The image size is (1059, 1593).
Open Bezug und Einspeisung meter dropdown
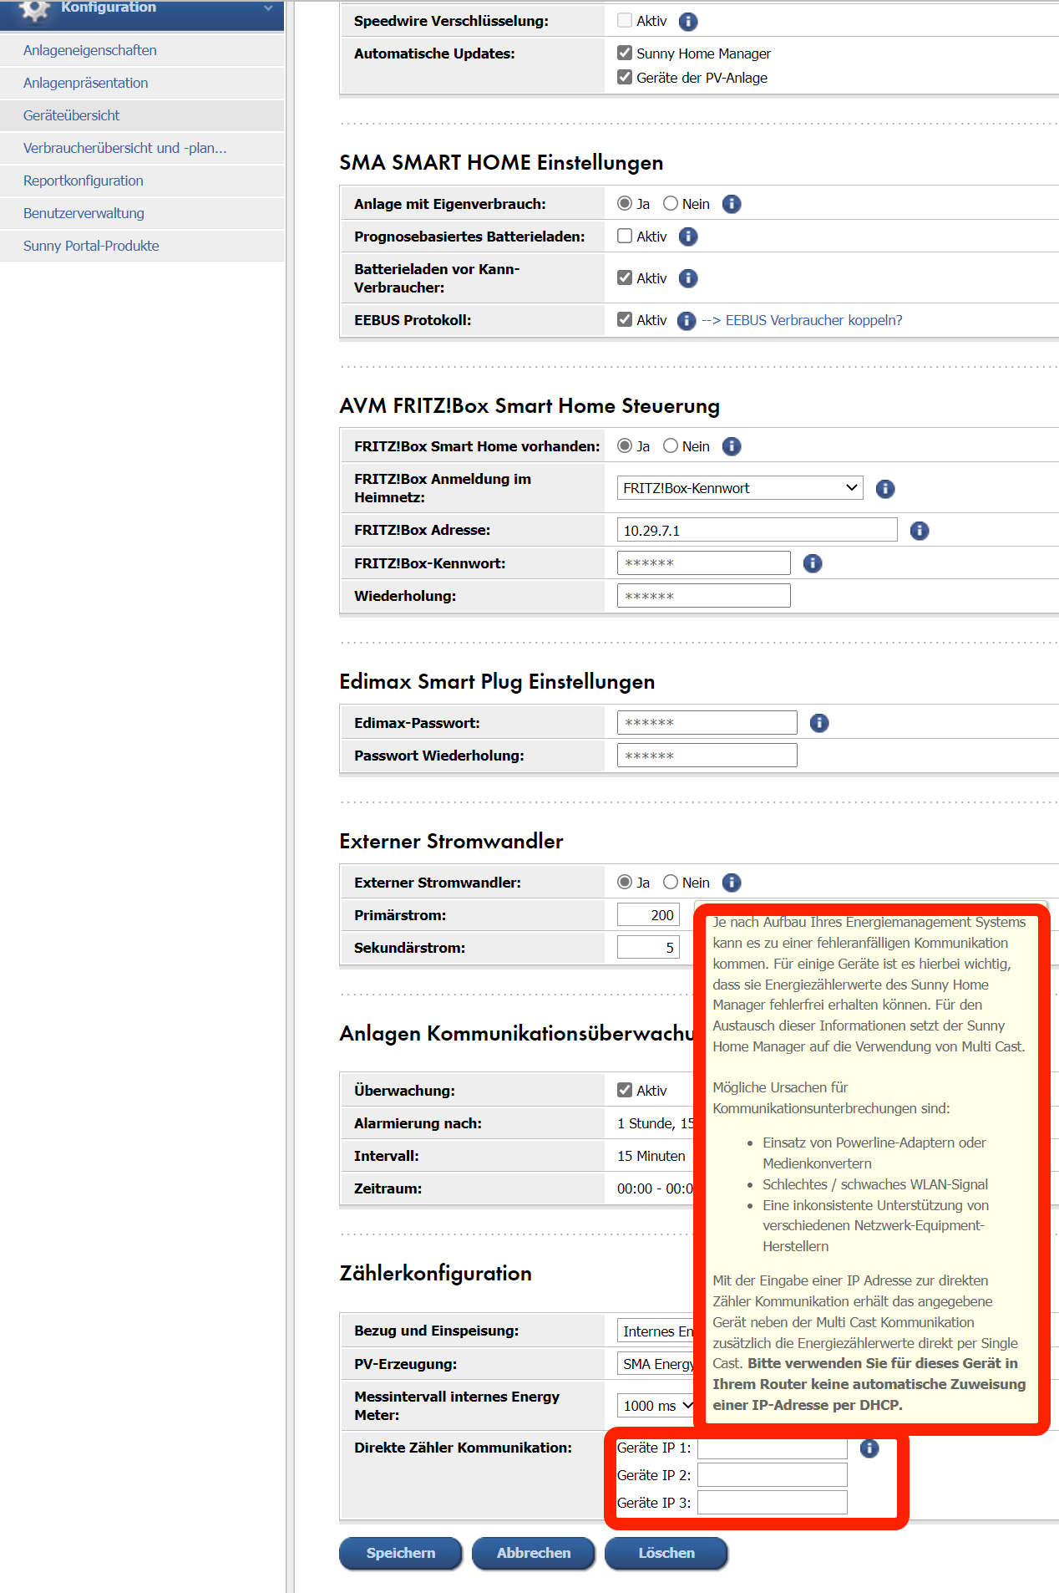click(x=656, y=1331)
